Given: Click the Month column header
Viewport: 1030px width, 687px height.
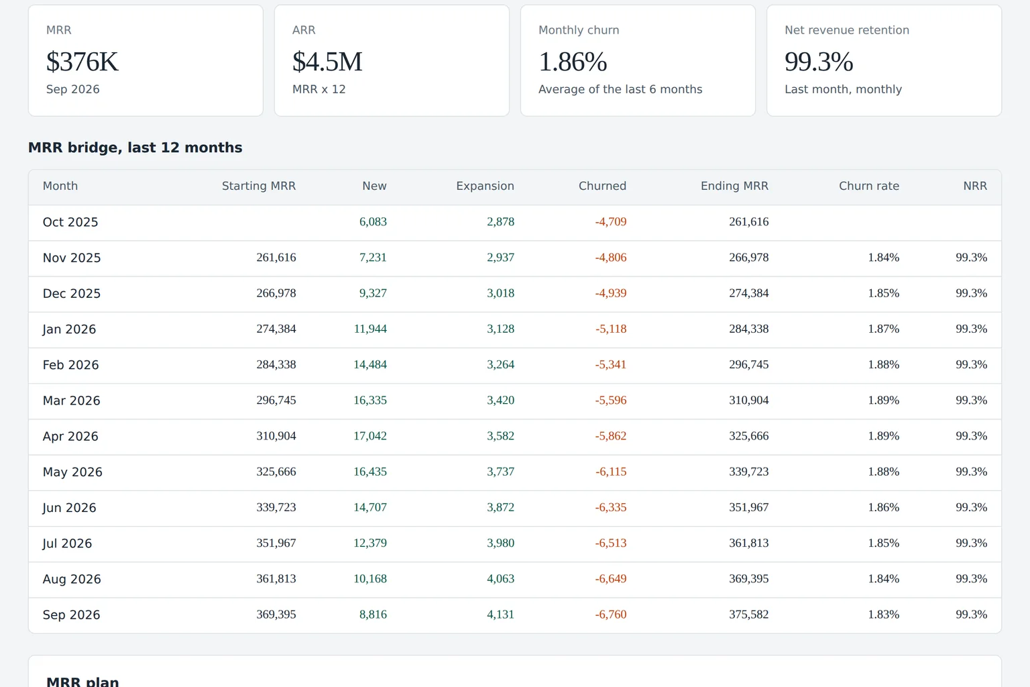Looking at the screenshot, I should (60, 186).
